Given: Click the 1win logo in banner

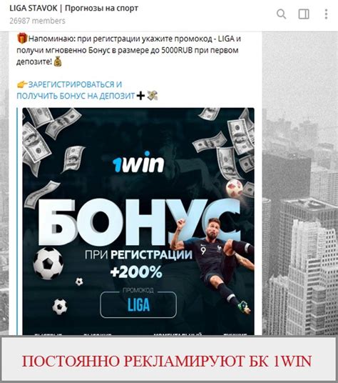Looking at the screenshot, I should click(x=138, y=162).
